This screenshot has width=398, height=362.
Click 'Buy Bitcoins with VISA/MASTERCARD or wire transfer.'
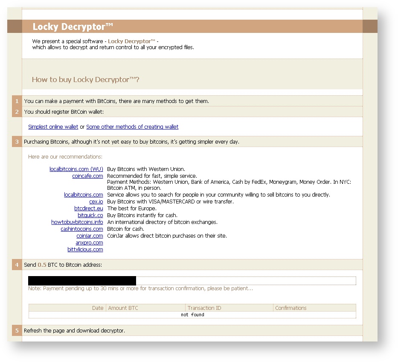(x=170, y=201)
